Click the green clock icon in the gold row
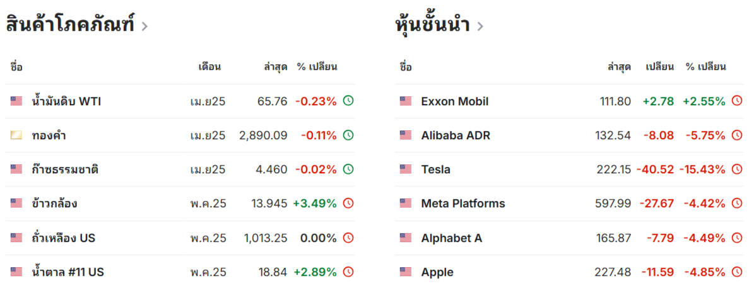The width and height of the screenshot is (749, 286). click(x=349, y=135)
